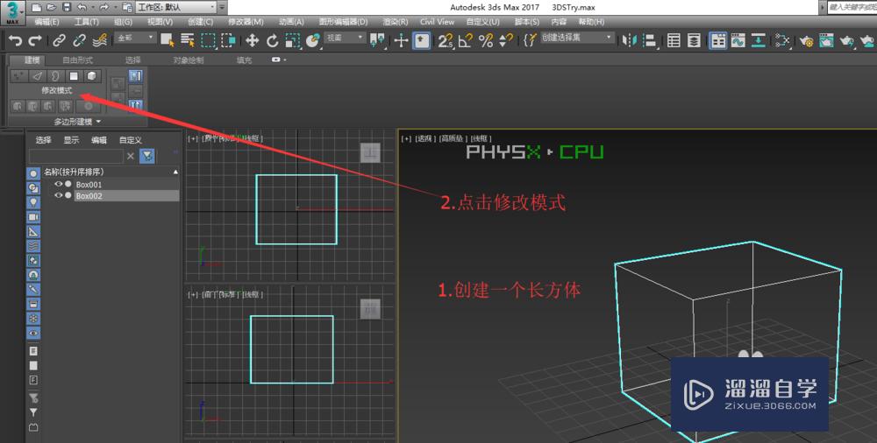877x443 pixels.
Task: Switch to the 对象绘制 ribbon tab
Action: 189,60
